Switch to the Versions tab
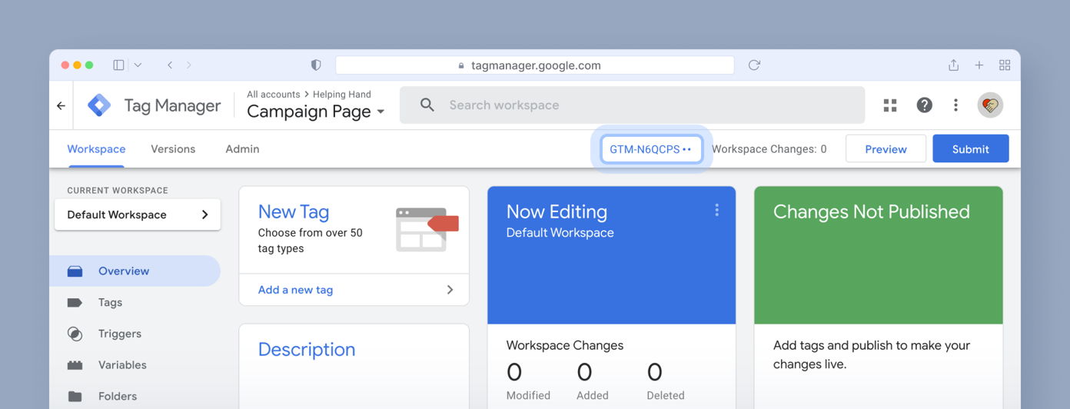 point(173,149)
